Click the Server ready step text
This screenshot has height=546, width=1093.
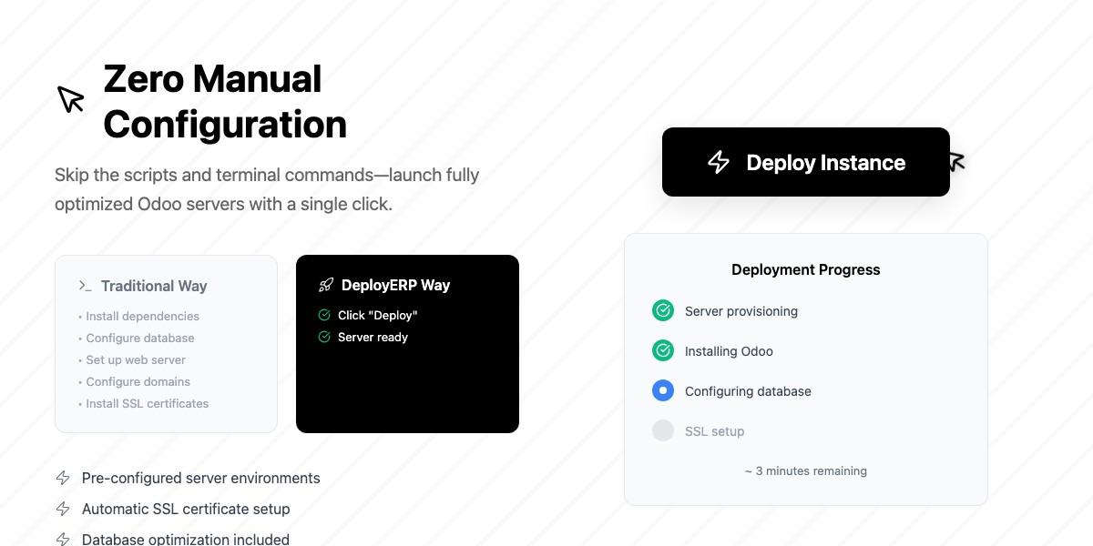click(x=373, y=337)
